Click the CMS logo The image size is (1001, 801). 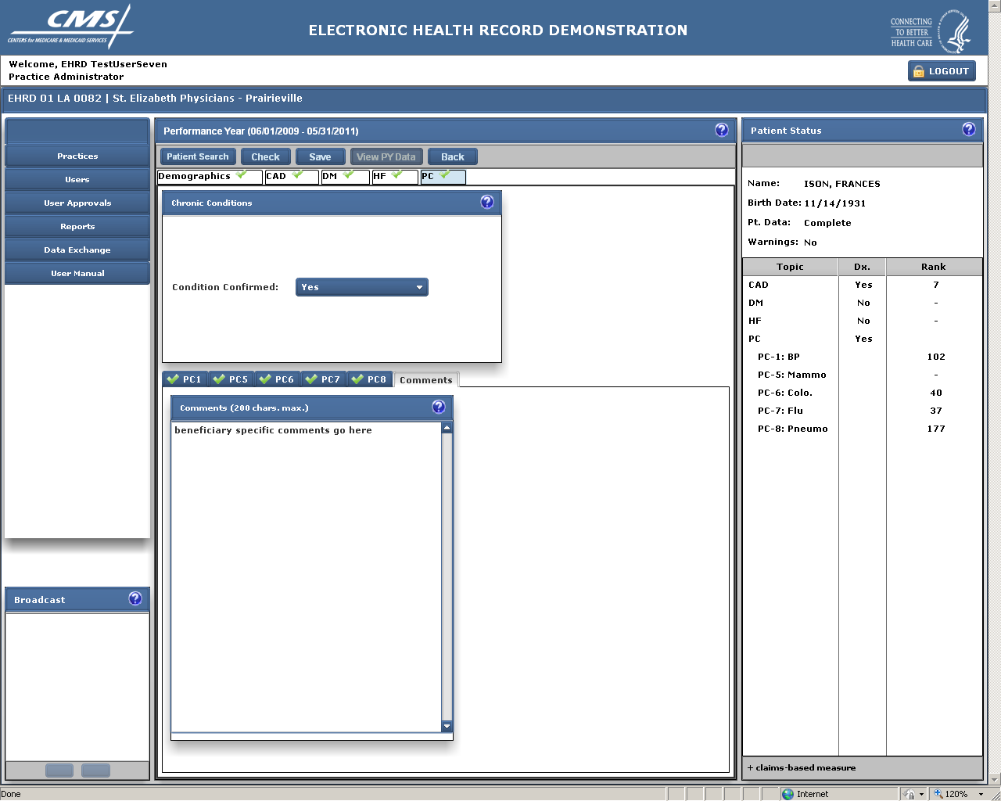click(x=70, y=28)
